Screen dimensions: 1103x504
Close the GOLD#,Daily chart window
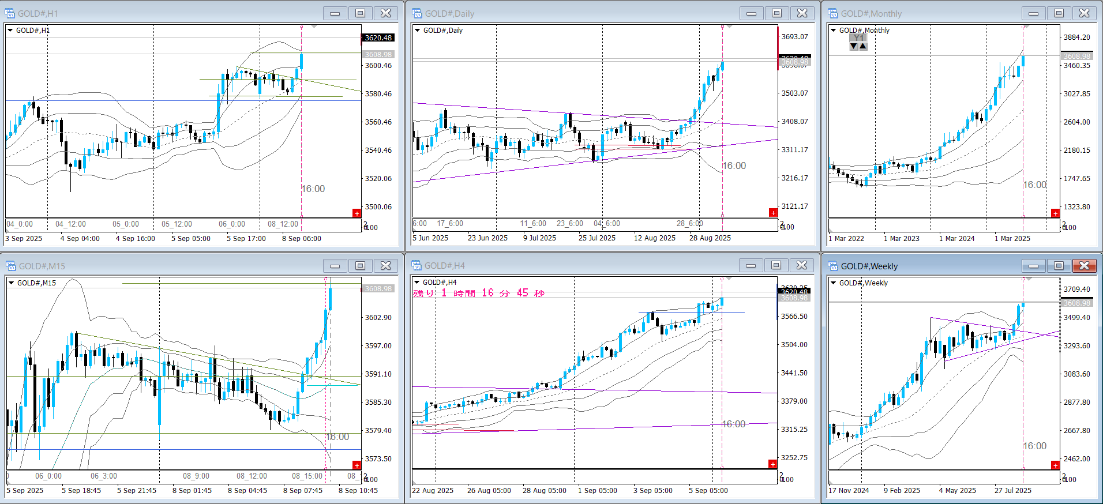[802, 13]
